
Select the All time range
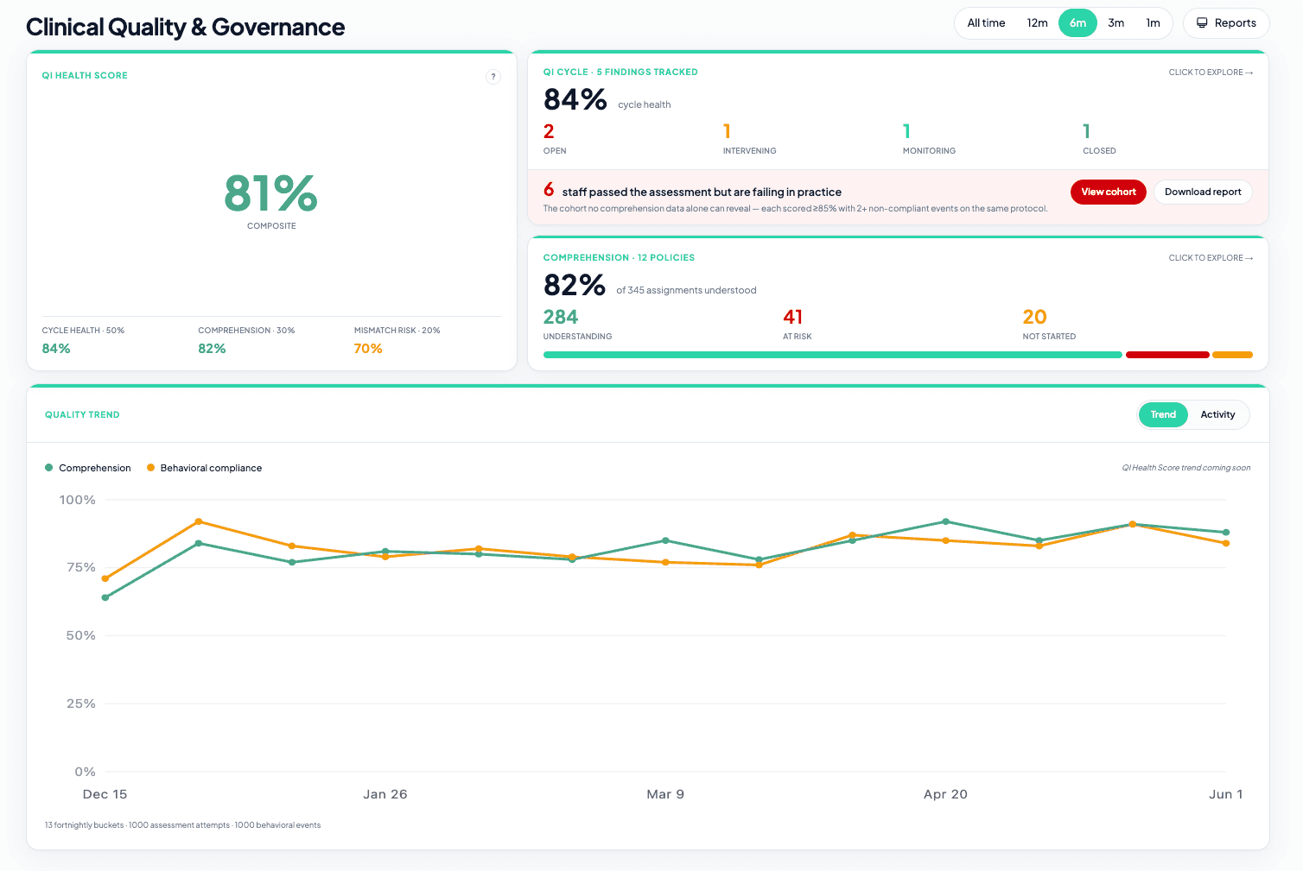[x=986, y=23]
